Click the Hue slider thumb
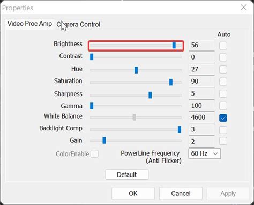The width and height of the screenshot is (254, 205). tap(136, 70)
